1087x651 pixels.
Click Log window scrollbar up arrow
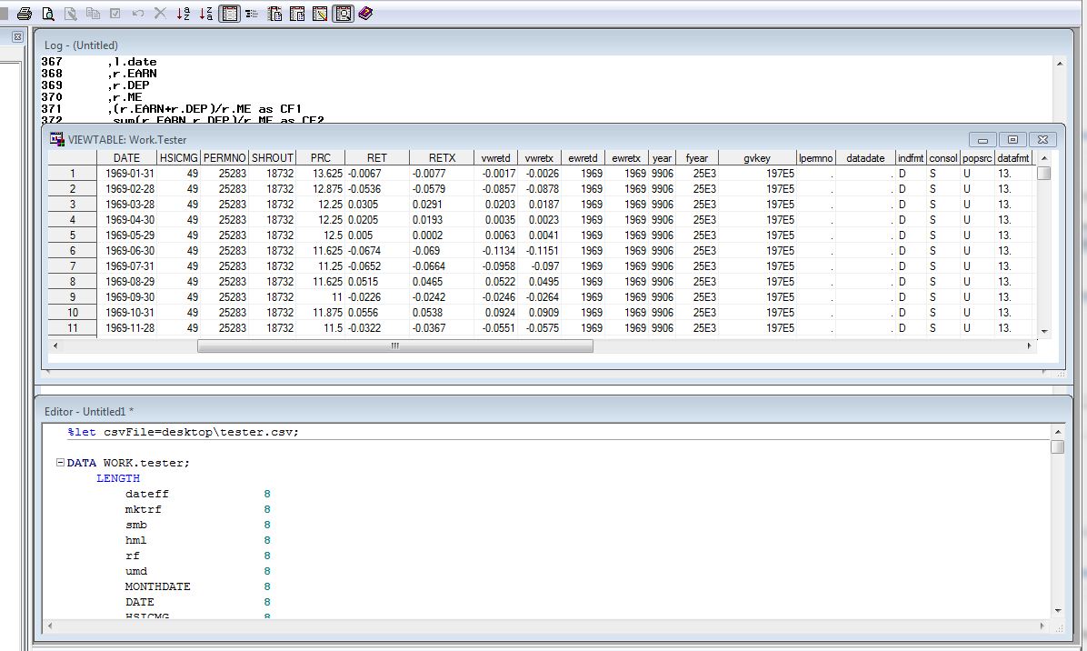point(1059,63)
